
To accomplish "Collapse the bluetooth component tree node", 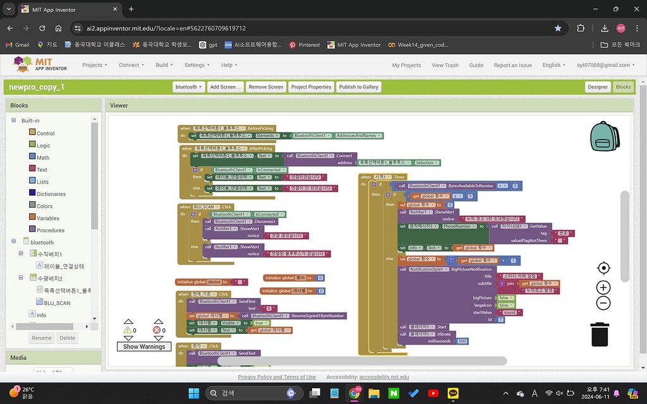I will pos(14,242).
